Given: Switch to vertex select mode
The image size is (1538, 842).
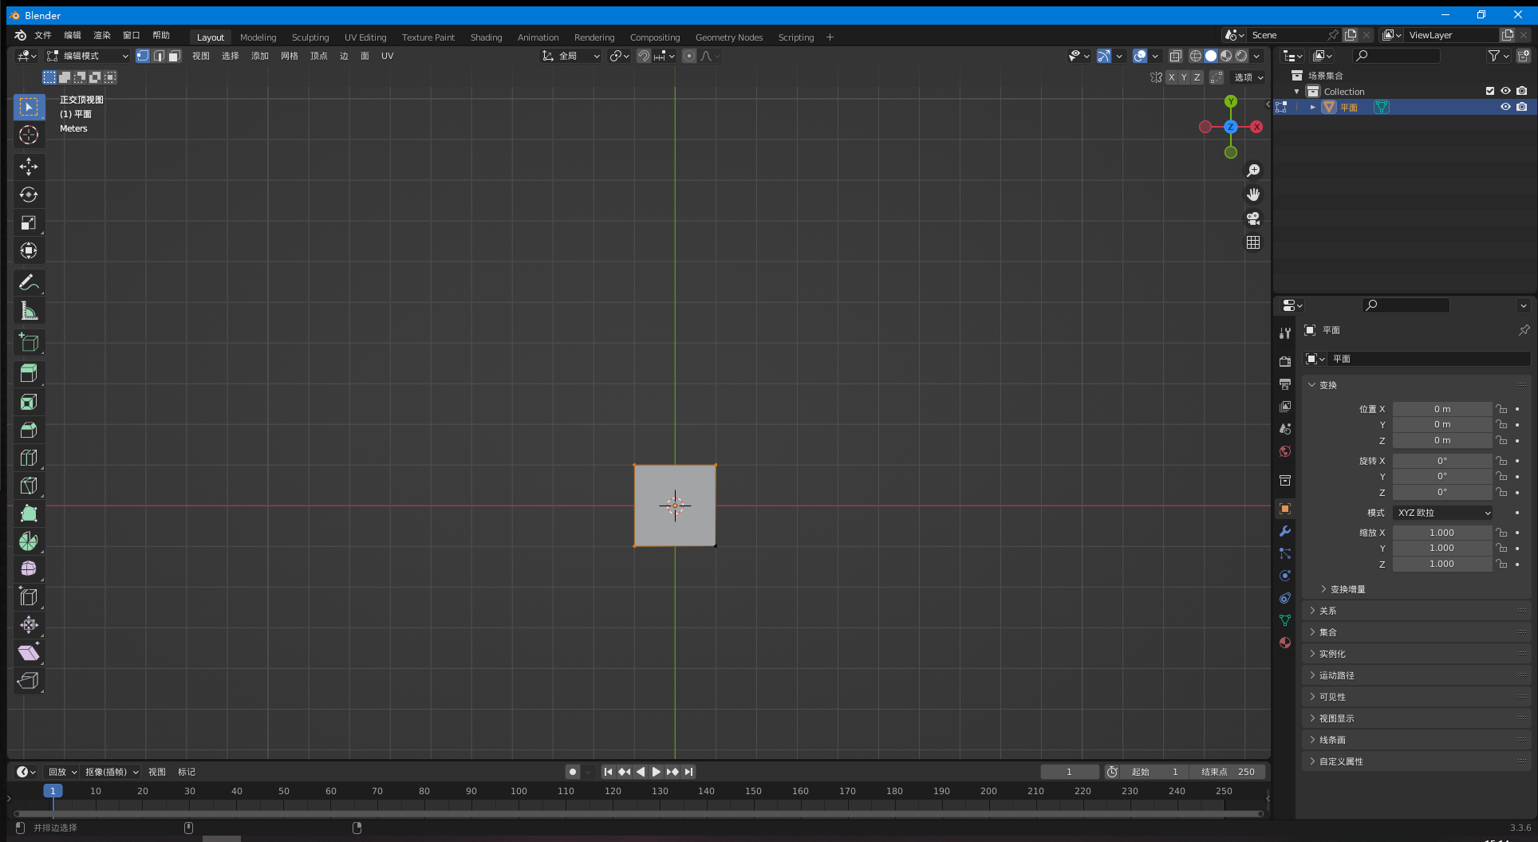Looking at the screenshot, I should (x=142, y=56).
